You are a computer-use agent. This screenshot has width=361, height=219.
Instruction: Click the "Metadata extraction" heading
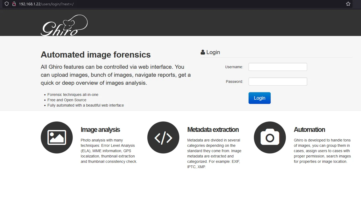tap(213, 130)
